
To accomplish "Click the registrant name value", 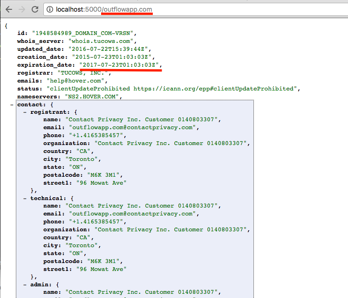I will point(141,119).
